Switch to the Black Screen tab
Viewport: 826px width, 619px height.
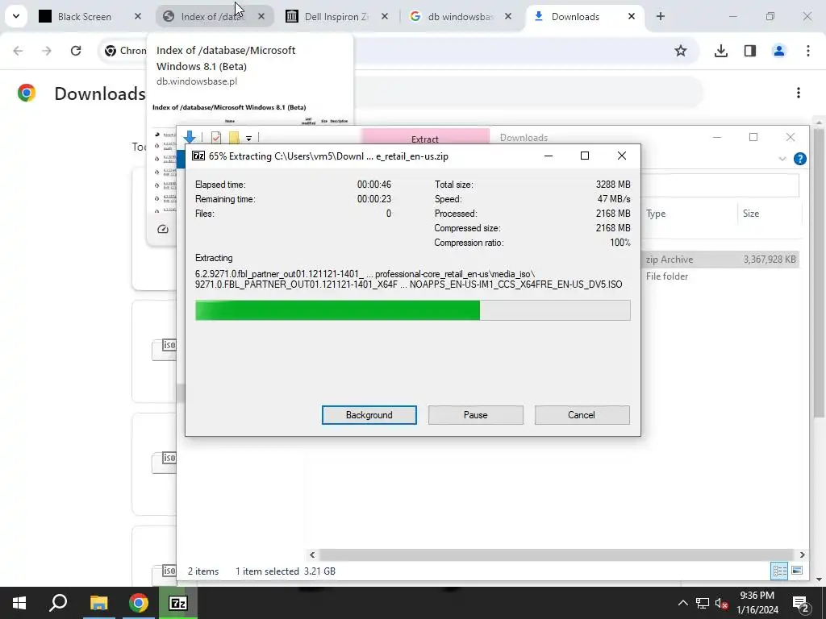pos(84,17)
